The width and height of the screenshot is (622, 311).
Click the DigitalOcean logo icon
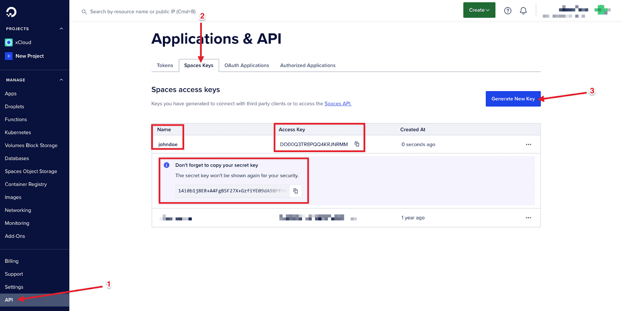[11, 12]
